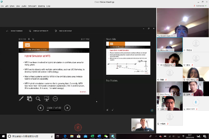Open WeChat from the taskbar
Viewport: 209px width, 139px height.
(106, 136)
